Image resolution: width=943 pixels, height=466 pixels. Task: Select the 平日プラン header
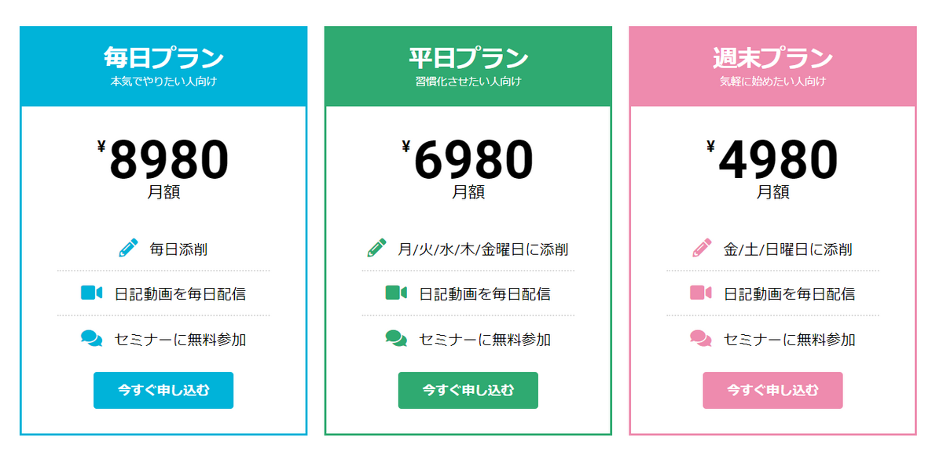click(x=468, y=66)
